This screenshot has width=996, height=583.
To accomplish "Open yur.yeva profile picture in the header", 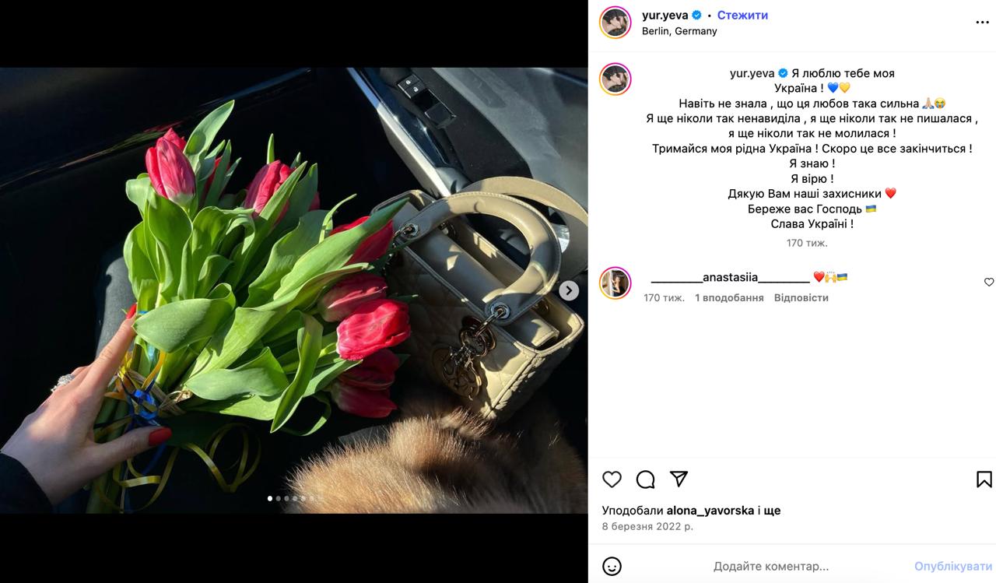I will pos(615,23).
